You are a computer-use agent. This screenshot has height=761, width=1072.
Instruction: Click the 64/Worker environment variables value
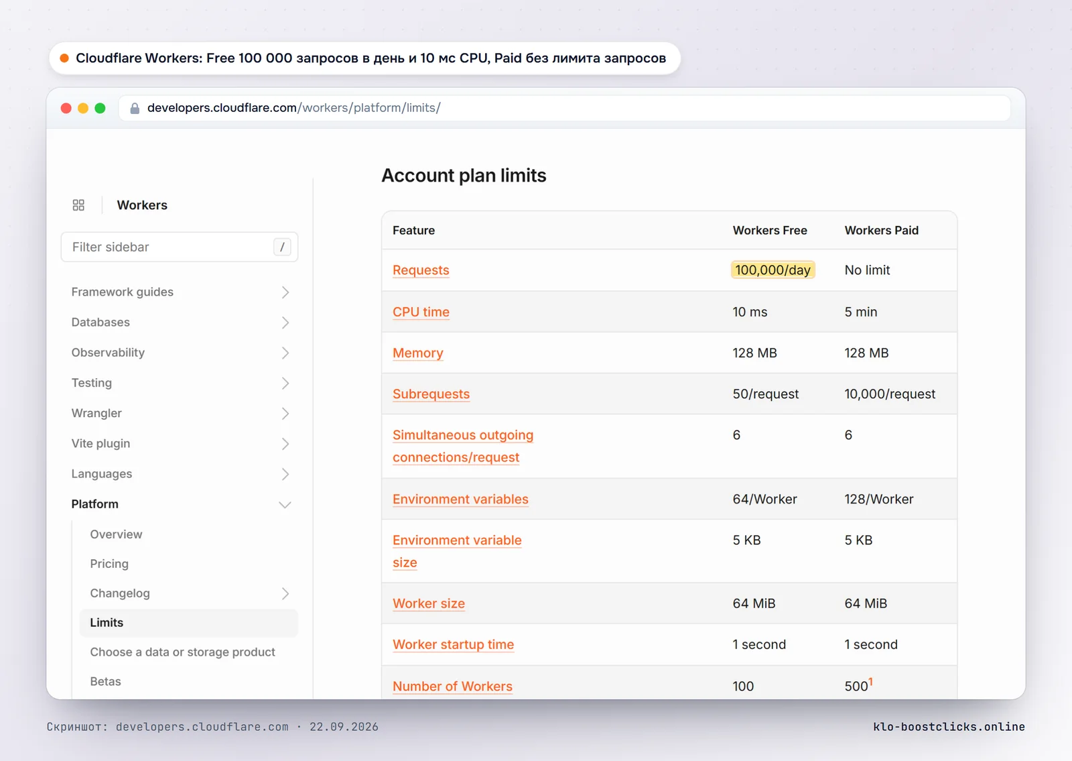pos(764,500)
